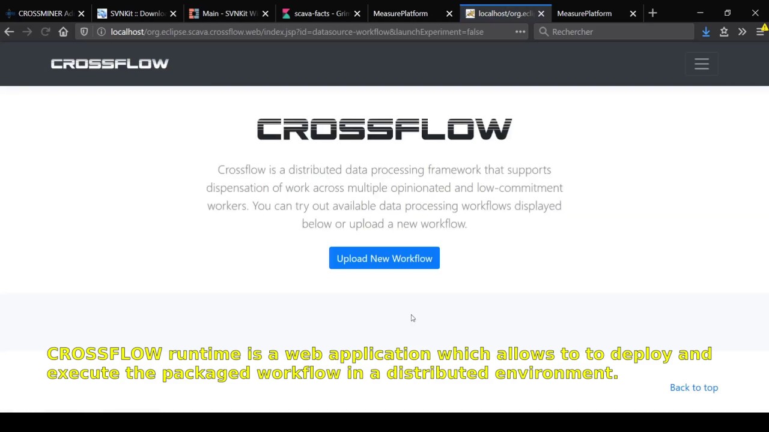The height and width of the screenshot is (432, 769).
Task: Go back with the browser back arrow
Action: pyautogui.click(x=9, y=32)
